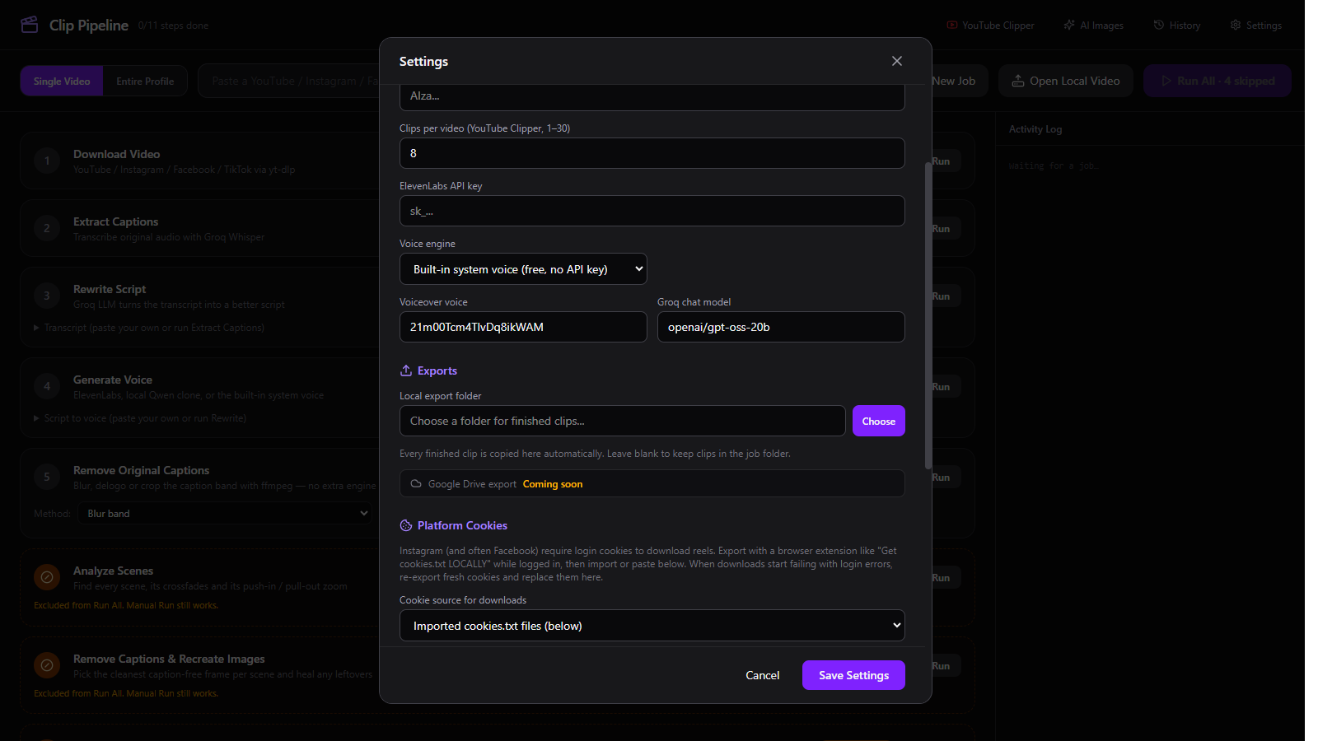
Task: Open the YouTube Clipper page
Action: pyautogui.click(x=990, y=26)
